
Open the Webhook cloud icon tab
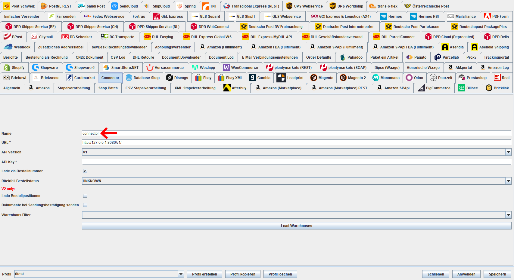[8, 47]
